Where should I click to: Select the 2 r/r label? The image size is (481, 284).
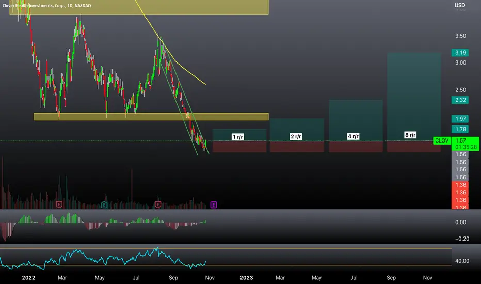(296, 137)
